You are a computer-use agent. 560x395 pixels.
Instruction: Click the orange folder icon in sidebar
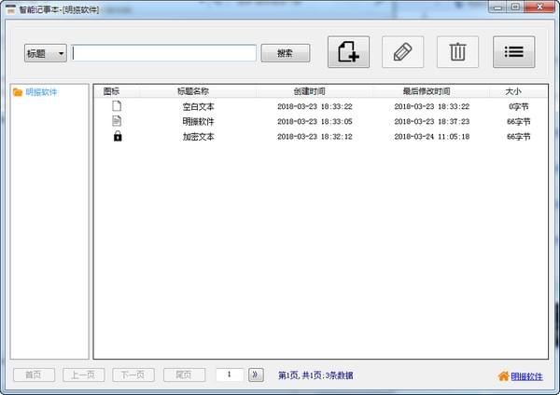18,92
